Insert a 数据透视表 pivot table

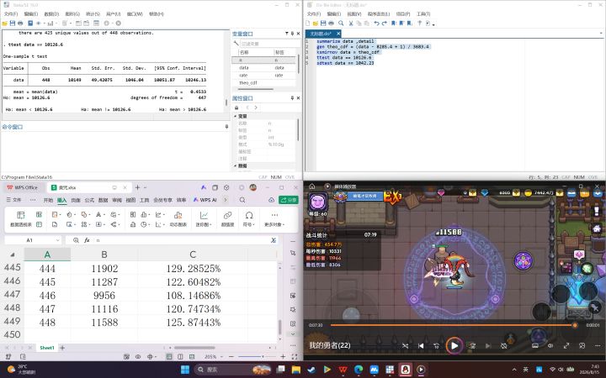click(x=21, y=218)
